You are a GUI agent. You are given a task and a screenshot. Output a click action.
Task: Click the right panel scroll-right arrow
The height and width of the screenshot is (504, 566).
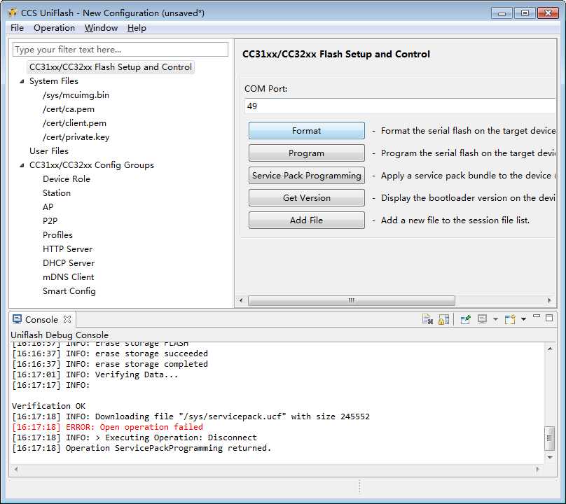tap(549, 300)
